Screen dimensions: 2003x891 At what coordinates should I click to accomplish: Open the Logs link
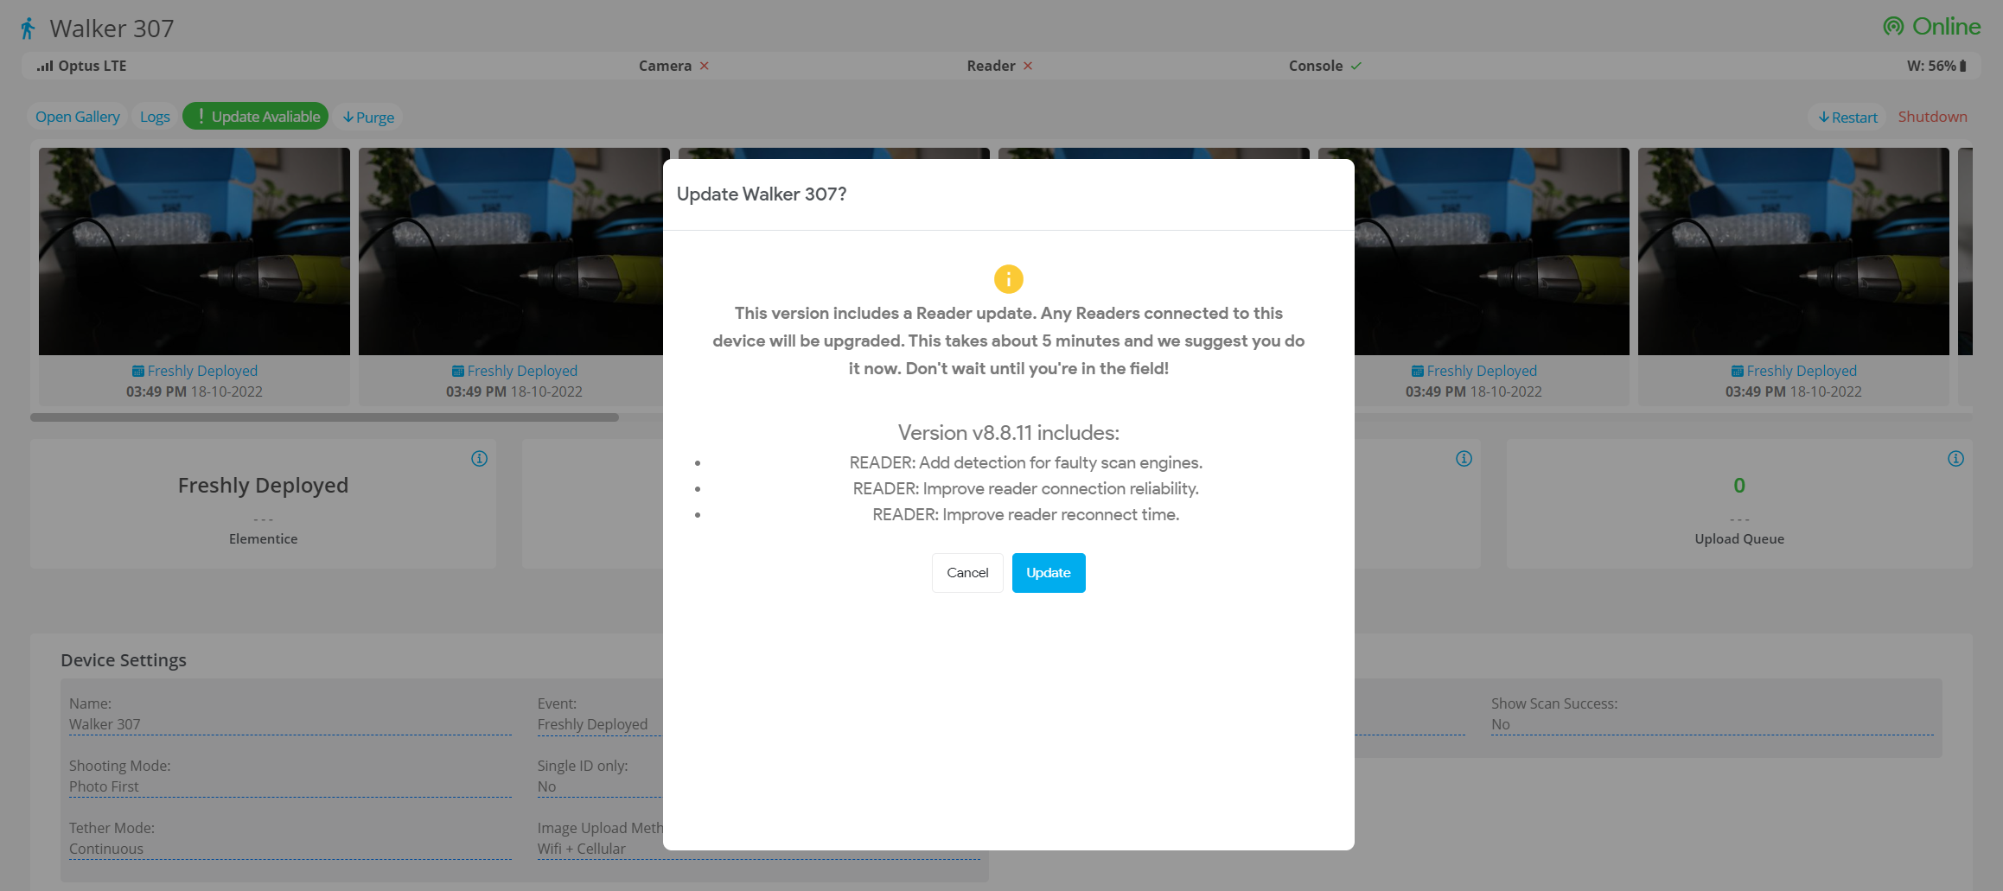click(x=155, y=117)
